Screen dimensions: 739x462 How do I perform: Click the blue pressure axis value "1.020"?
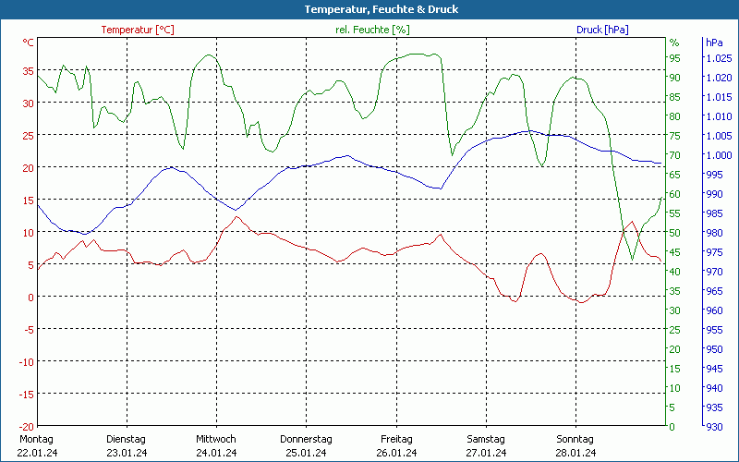[720, 78]
